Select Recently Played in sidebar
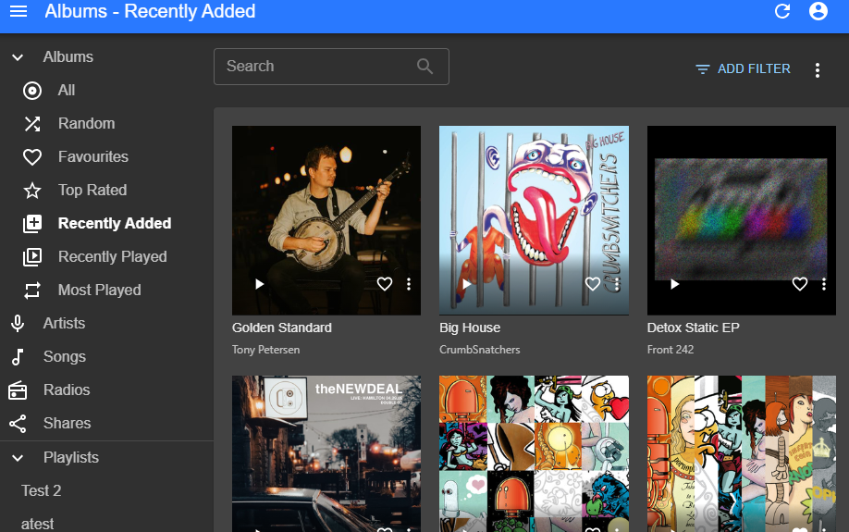The image size is (849, 532). pos(112,257)
